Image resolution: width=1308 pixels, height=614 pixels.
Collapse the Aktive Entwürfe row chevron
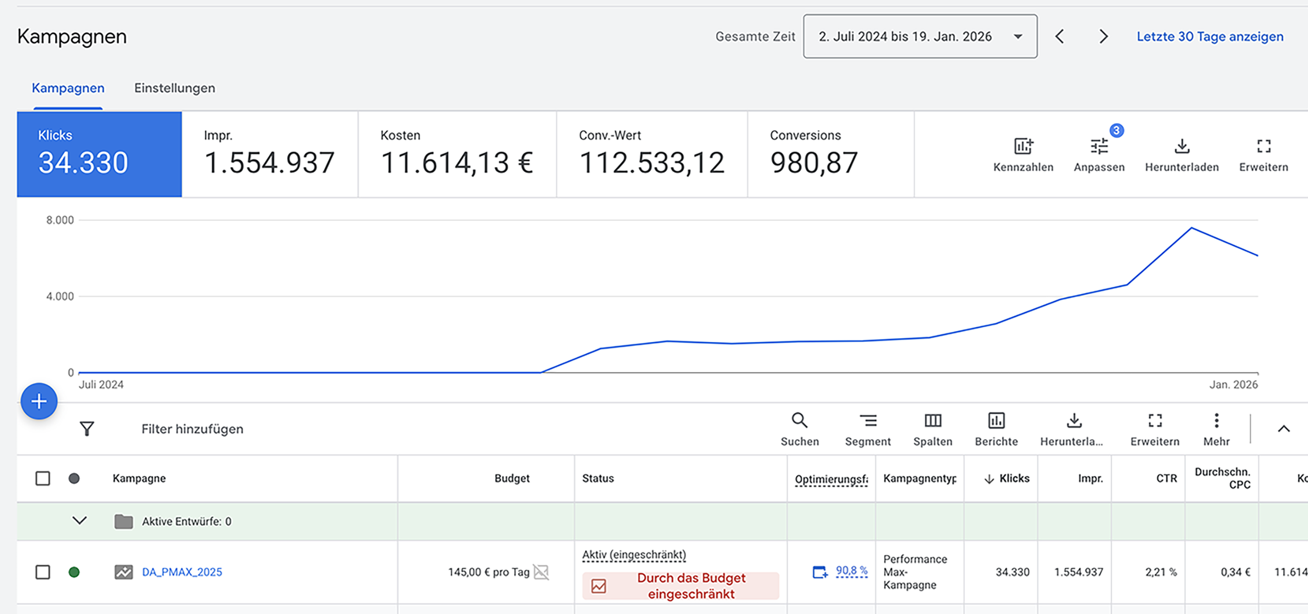(x=80, y=521)
